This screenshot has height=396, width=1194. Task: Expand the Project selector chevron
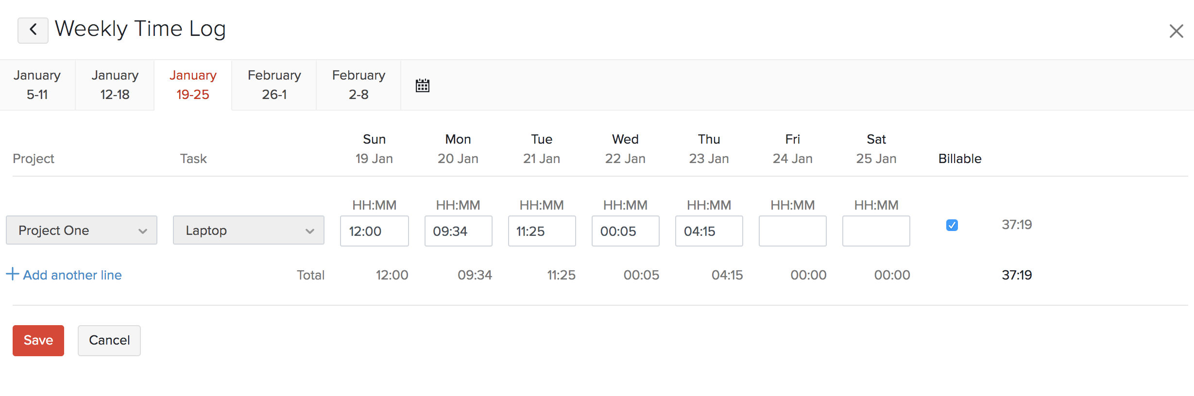143,231
